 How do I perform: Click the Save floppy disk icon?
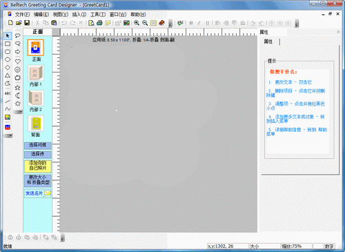click(x=27, y=23)
